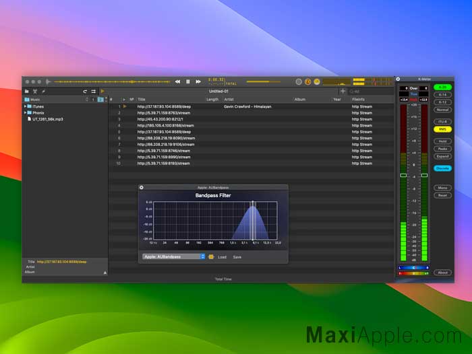Click the playlist search field
Viewport: 472px width, 354px height.
(x=370, y=92)
